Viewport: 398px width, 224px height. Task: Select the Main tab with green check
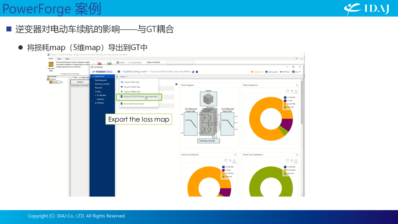coord(74,77)
